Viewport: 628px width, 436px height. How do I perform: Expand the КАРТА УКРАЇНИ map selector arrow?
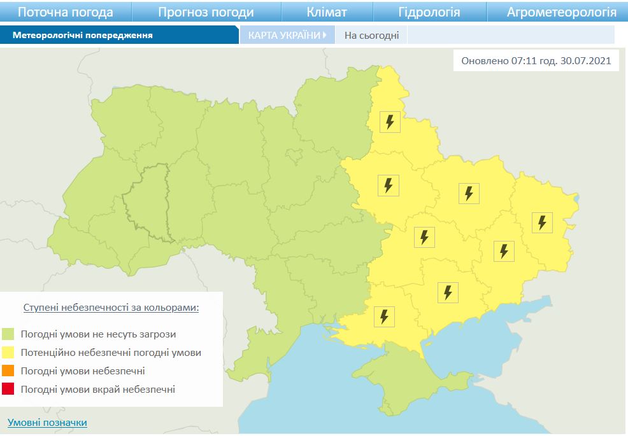325,36
